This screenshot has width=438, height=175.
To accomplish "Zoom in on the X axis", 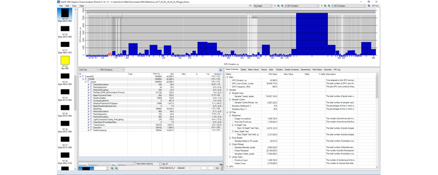I will click(278, 6).
